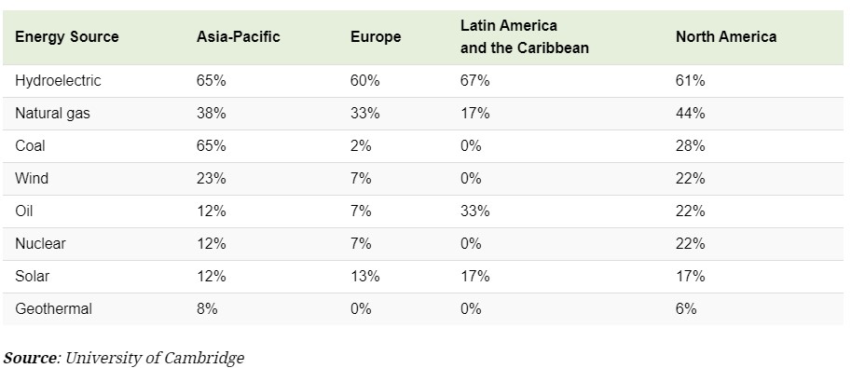Click the Europe column header
The image size is (851, 368).
(x=376, y=37)
